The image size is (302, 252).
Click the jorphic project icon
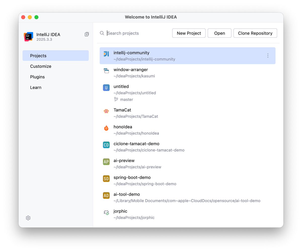(106, 212)
